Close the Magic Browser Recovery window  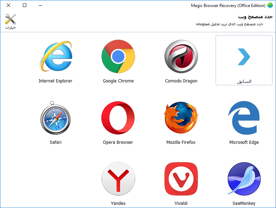(8, 6)
